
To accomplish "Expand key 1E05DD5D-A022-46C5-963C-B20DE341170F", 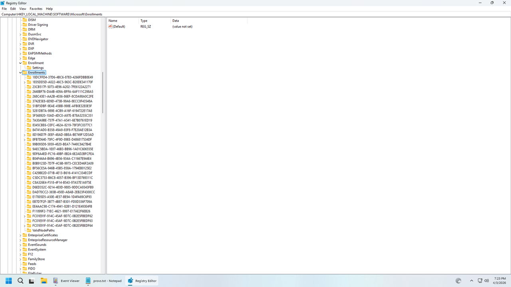I will click(25, 82).
